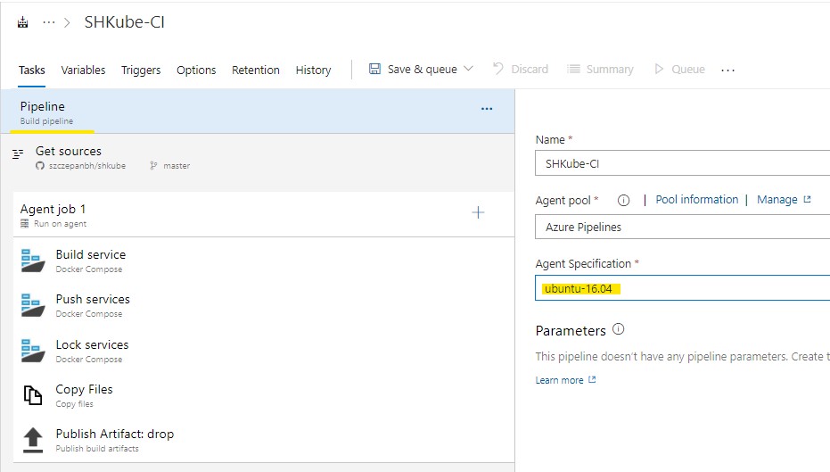Click the GitHub repo icon beside szczepanbh/shkube
This screenshot has height=472, width=830.
pos(40,166)
